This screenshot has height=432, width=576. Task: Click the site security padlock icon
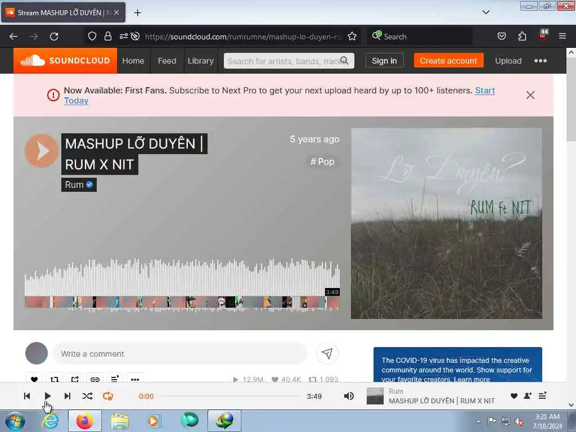(x=107, y=36)
